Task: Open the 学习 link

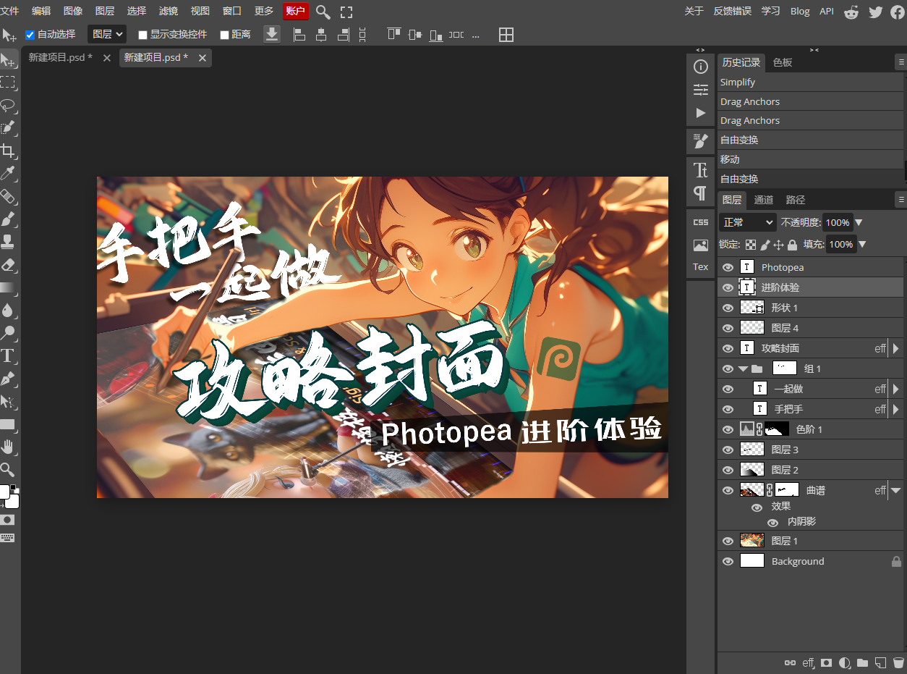Action: 771,11
